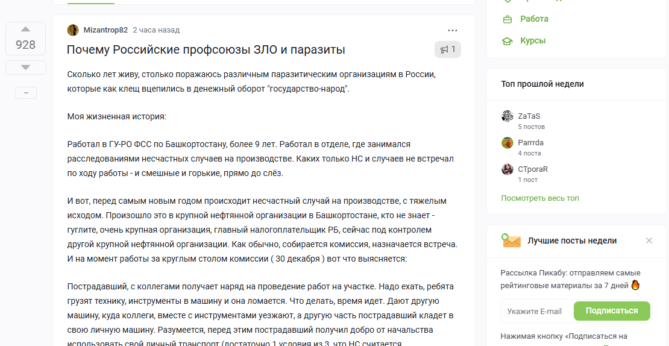Image resolution: width=669 pixels, height=346 pixels.
Task: Focus the 'Укажите E-mail' input field
Action: coord(537,311)
